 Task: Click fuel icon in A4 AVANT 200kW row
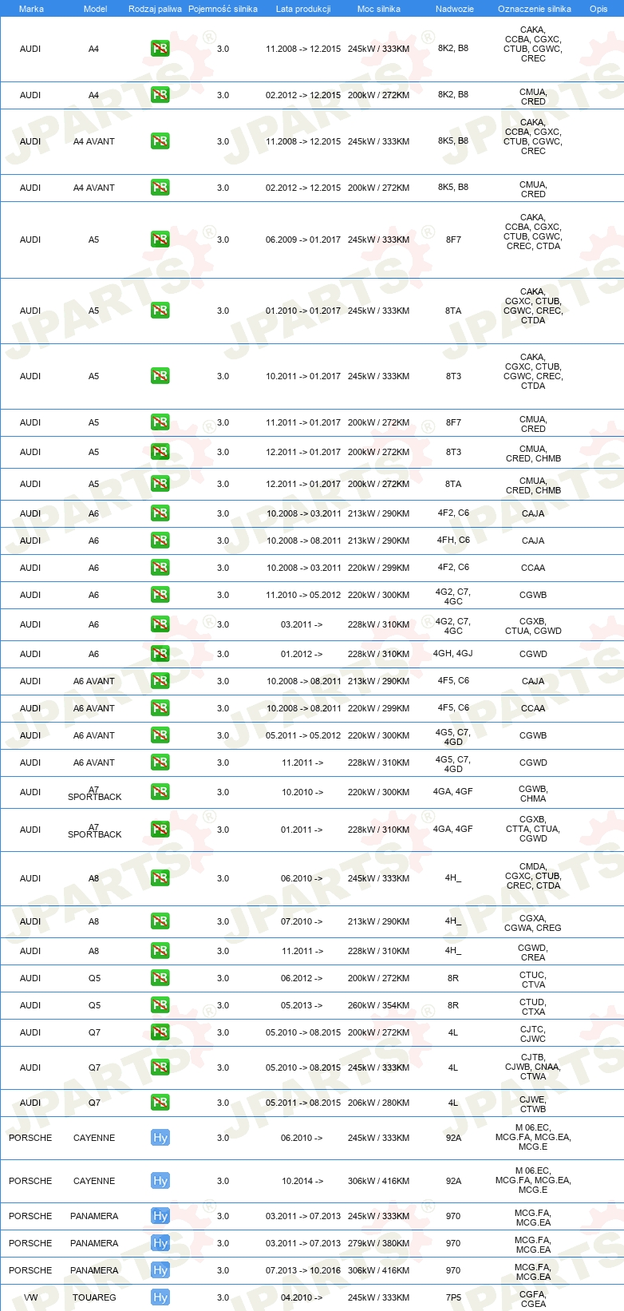[160, 188]
